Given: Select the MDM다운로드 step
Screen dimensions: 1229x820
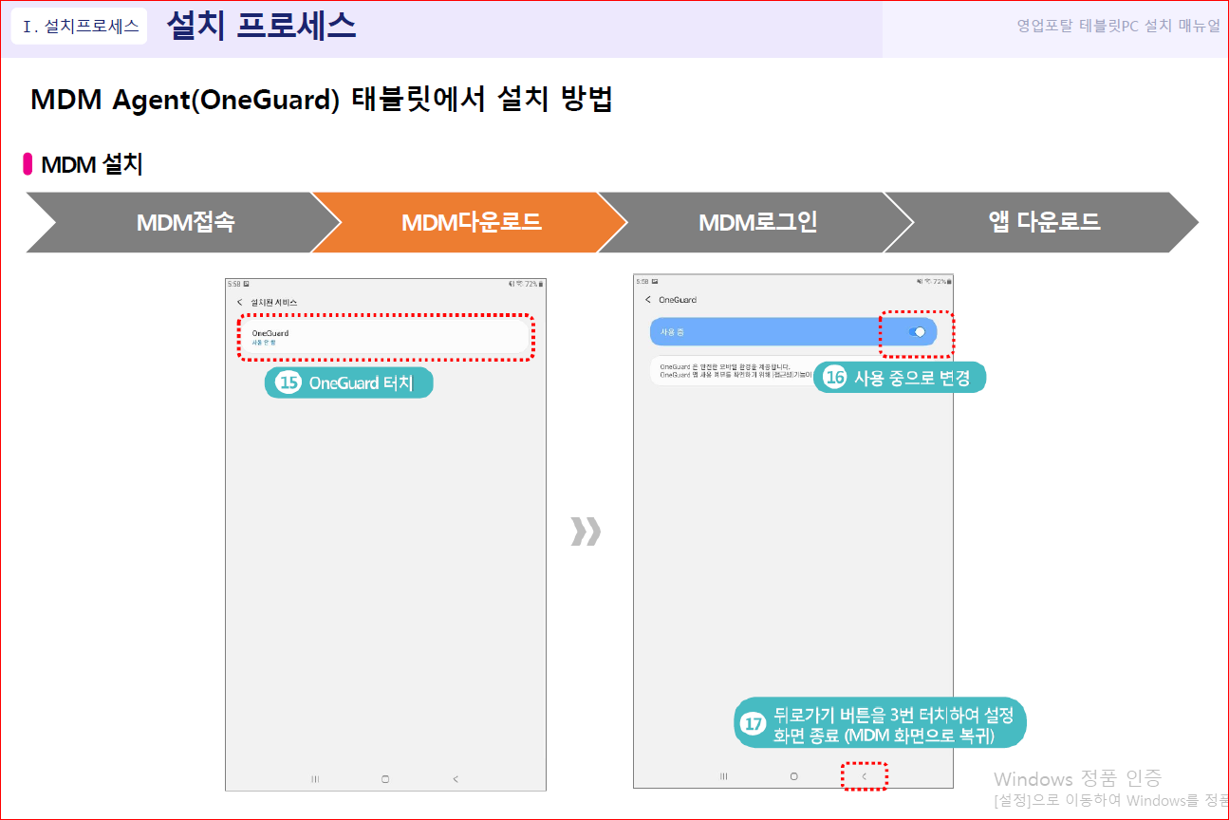Looking at the screenshot, I should pos(470,222).
